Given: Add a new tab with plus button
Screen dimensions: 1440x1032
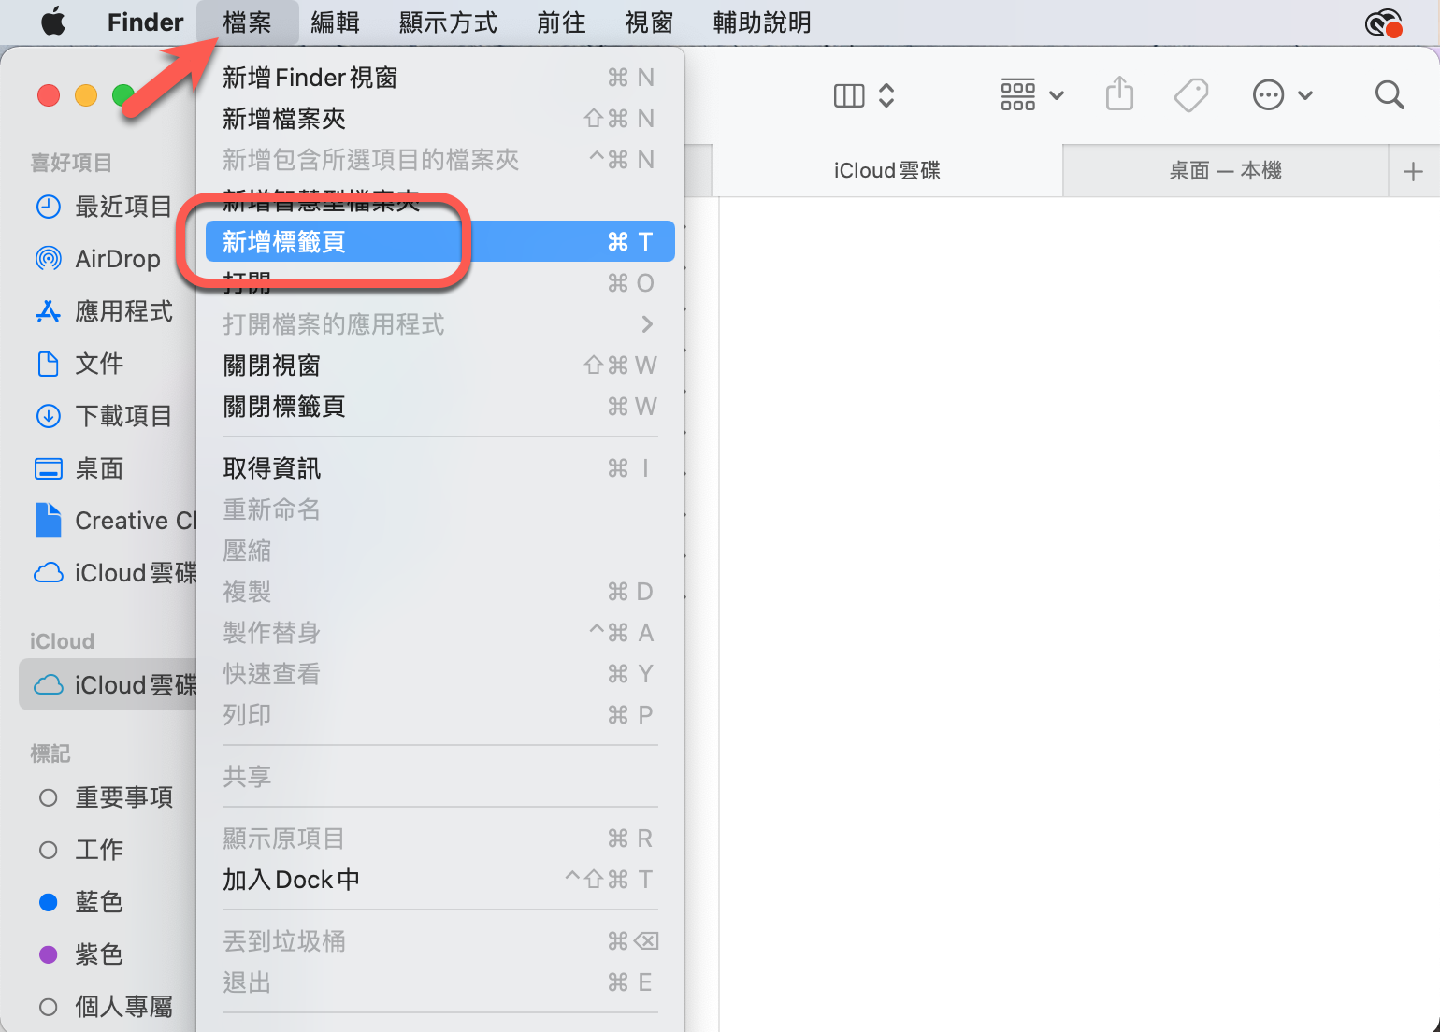Looking at the screenshot, I should tap(1413, 171).
